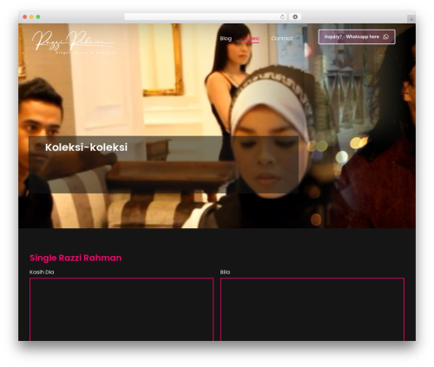Open the Contact menu item
Screen dimensions: 434x367
[282, 38]
